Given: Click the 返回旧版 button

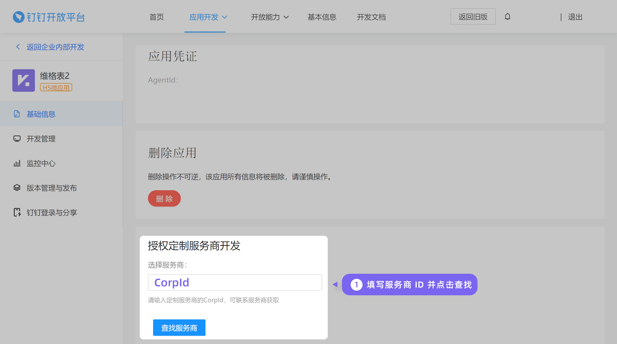Looking at the screenshot, I should 473,17.
